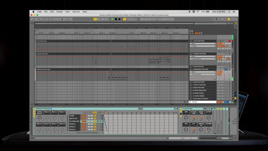
Task: Click the Attack Time knob
Action: pos(193,118)
